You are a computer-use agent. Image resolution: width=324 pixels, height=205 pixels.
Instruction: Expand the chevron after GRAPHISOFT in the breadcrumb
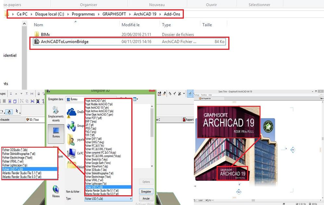point(130,14)
